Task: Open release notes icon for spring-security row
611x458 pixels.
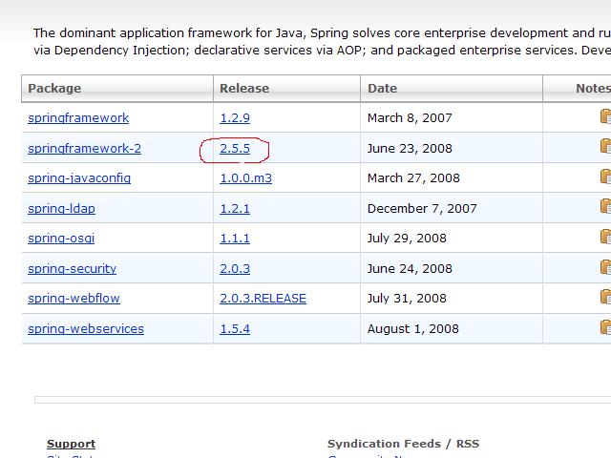Action: point(606,267)
